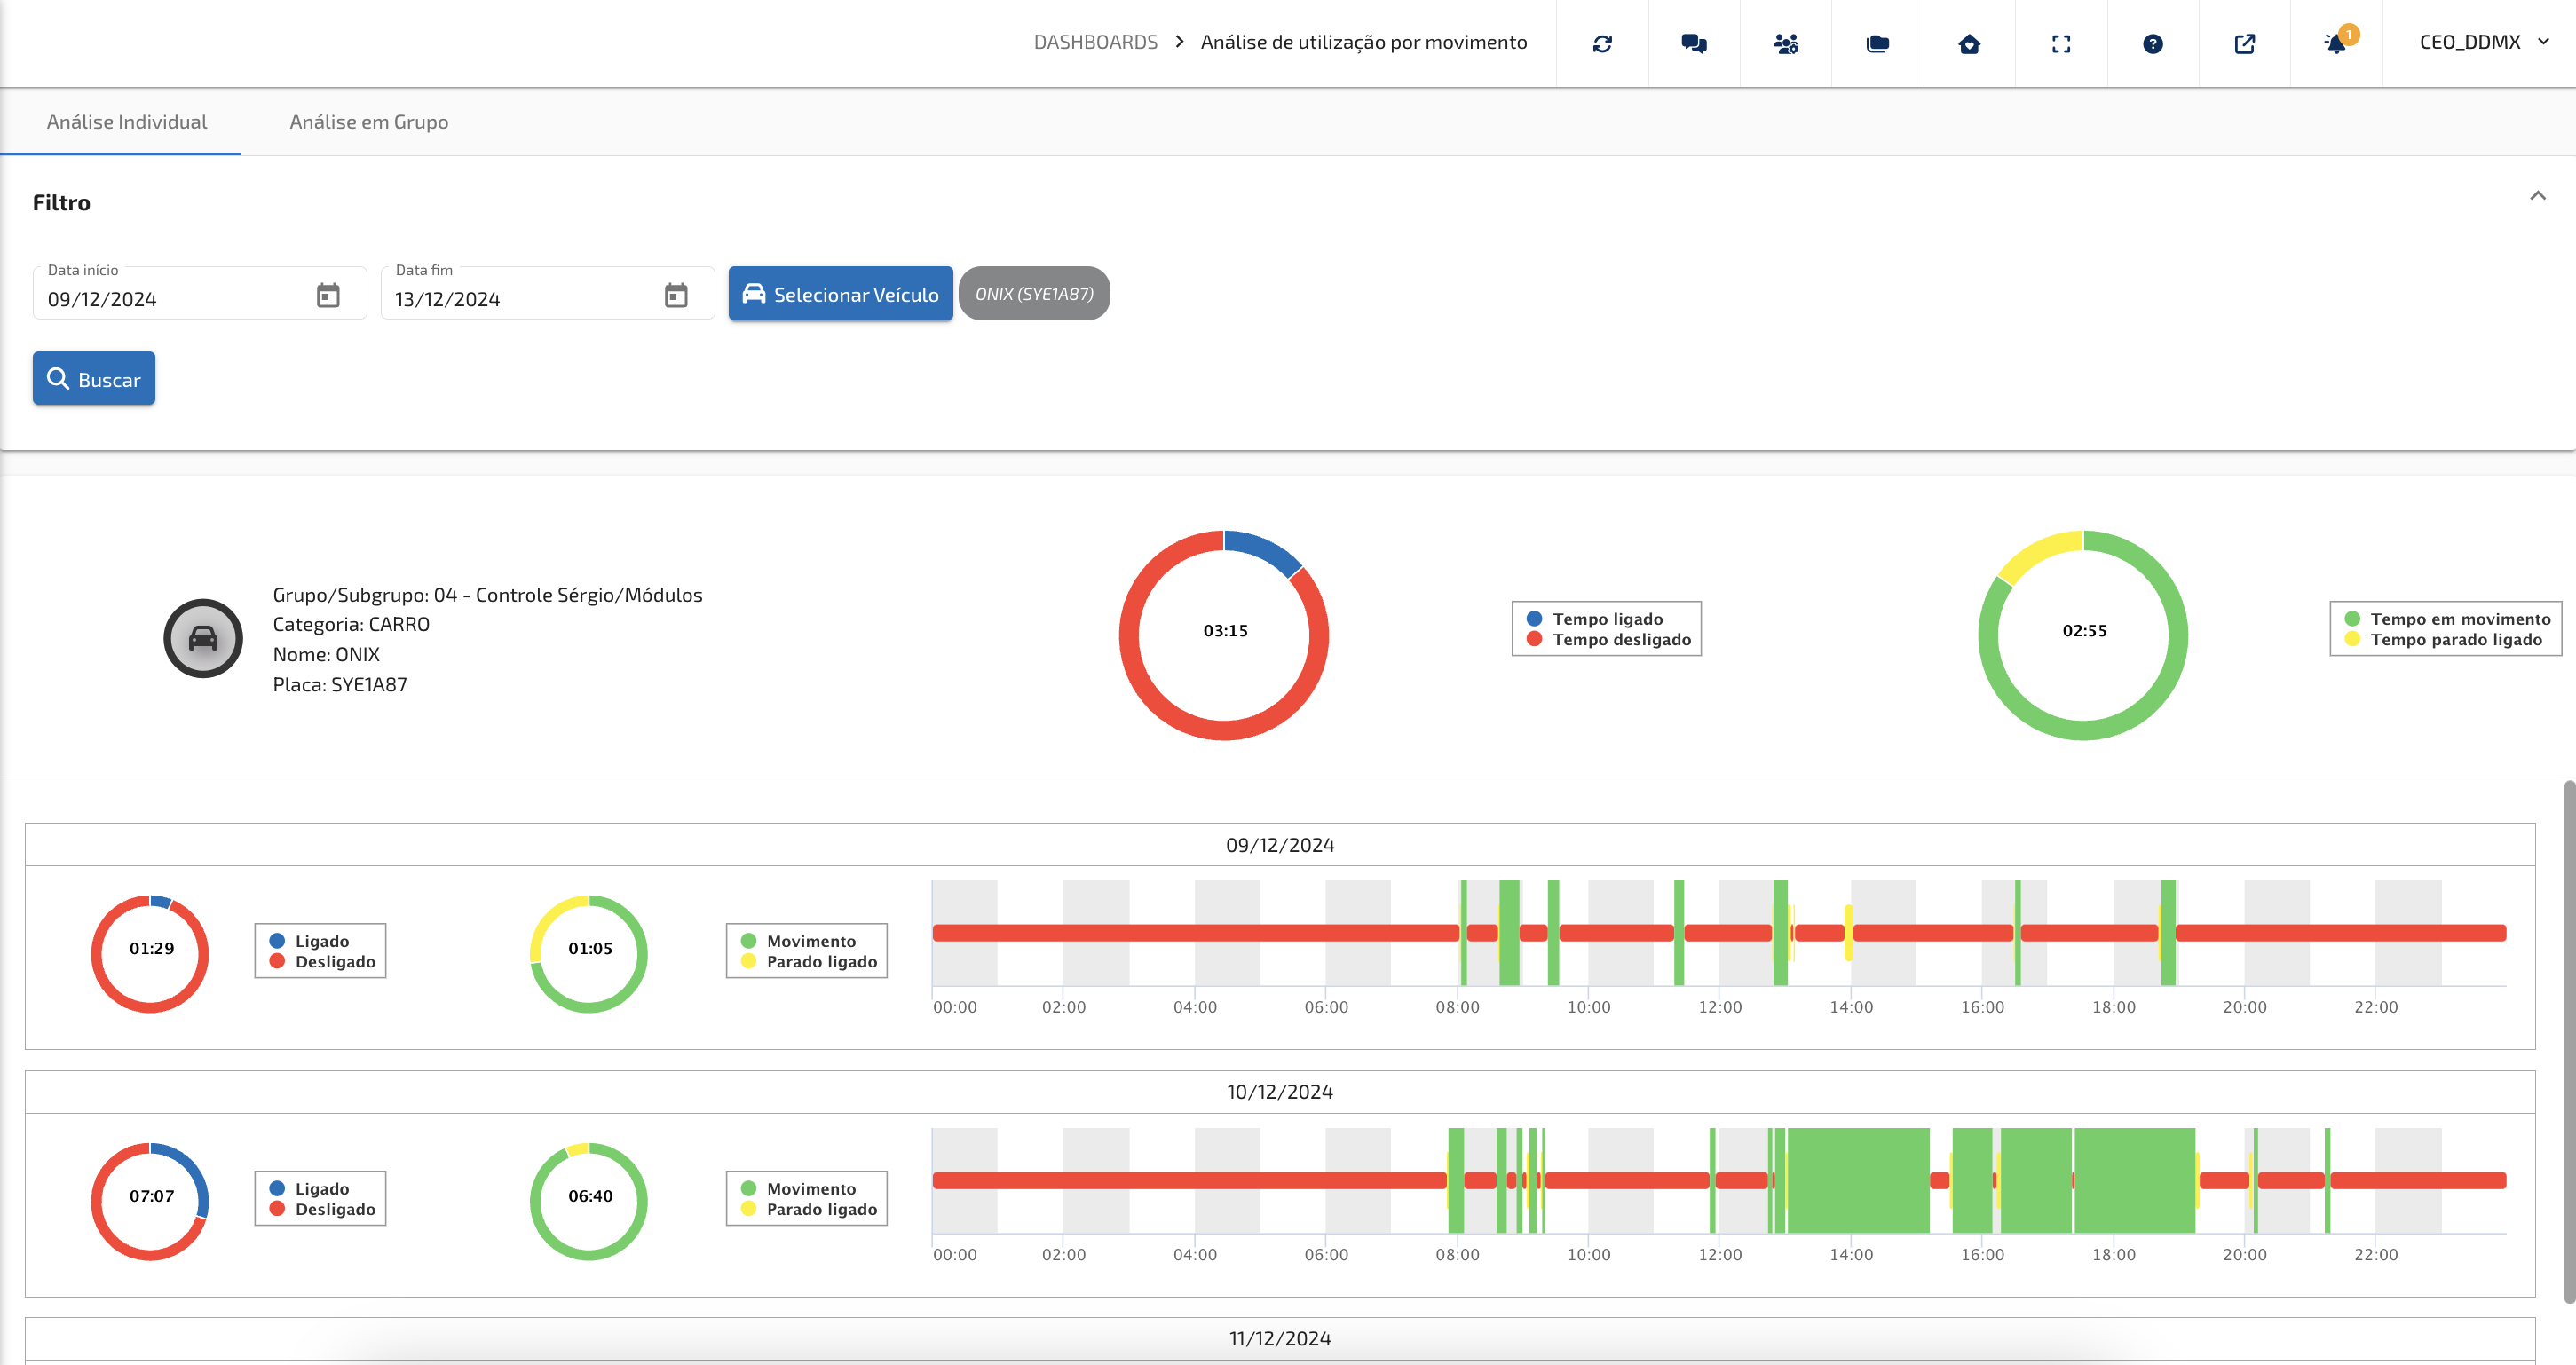Go to home icon in header

(x=1969, y=43)
